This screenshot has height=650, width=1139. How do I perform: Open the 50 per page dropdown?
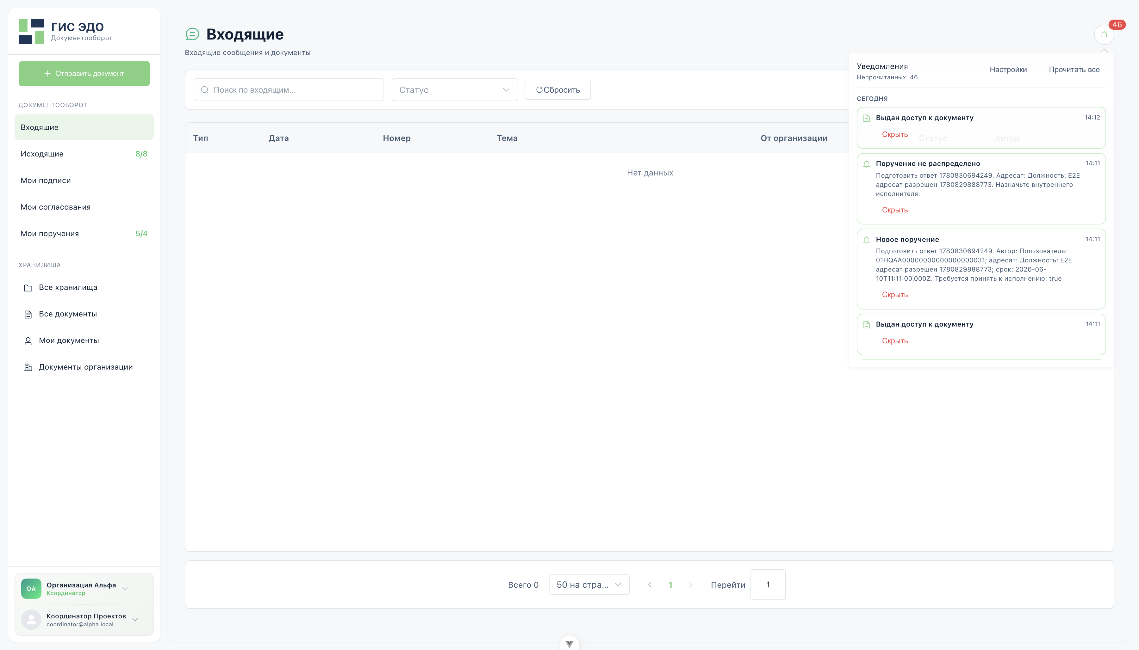point(589,585)
